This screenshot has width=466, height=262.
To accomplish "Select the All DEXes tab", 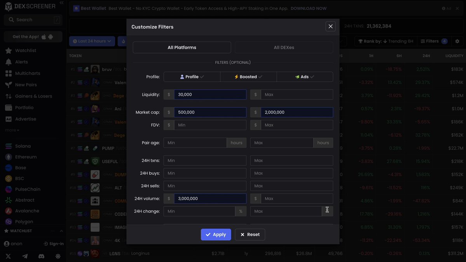I will pyautogui.click(x=284, y=47).
